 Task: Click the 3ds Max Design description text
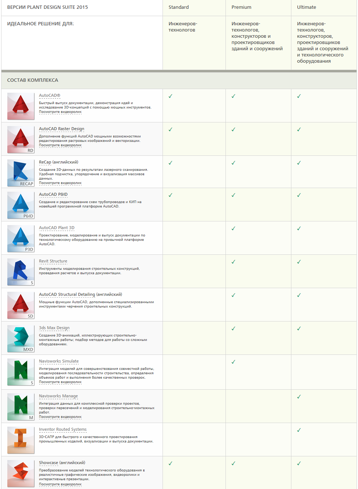coord(93,340)
